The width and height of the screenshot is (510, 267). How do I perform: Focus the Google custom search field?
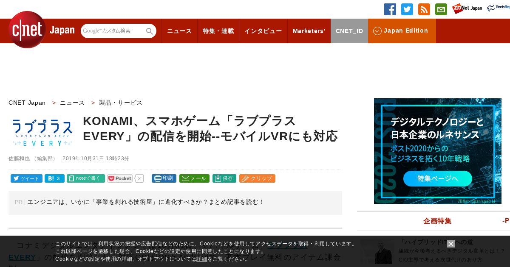click(x=113, y=31)
